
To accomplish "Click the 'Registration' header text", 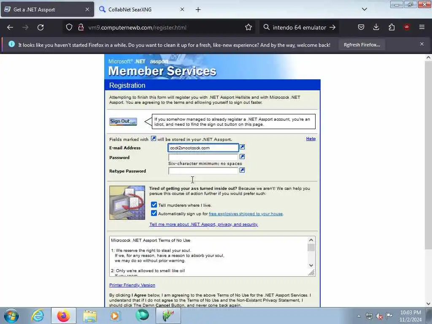I will [x=127, y=85].
